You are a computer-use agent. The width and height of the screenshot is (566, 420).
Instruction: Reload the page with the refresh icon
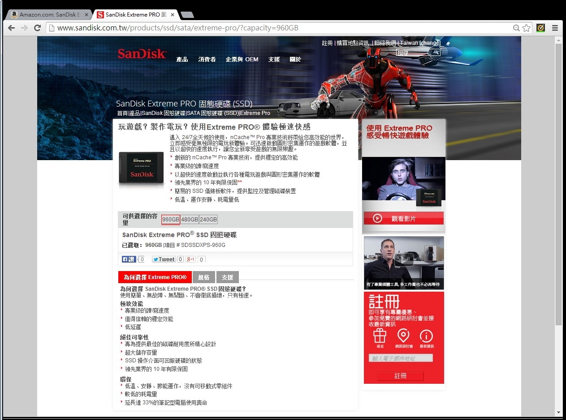coord(38,28)
